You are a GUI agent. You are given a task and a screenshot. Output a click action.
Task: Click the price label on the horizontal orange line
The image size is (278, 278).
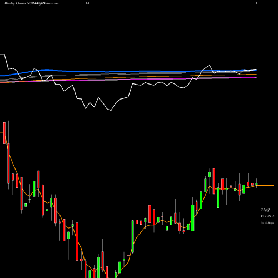[265, 210]
